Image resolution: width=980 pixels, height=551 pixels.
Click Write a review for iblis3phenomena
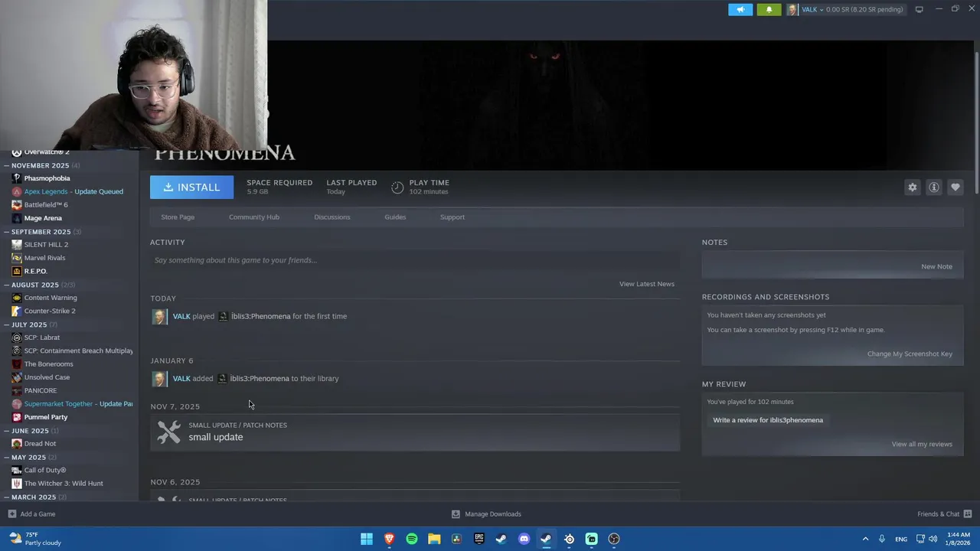coord(768,420)
